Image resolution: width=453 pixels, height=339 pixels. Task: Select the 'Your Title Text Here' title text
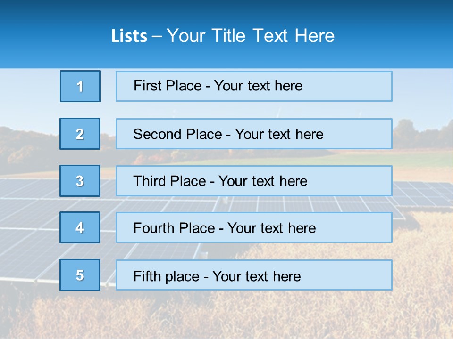251,36
